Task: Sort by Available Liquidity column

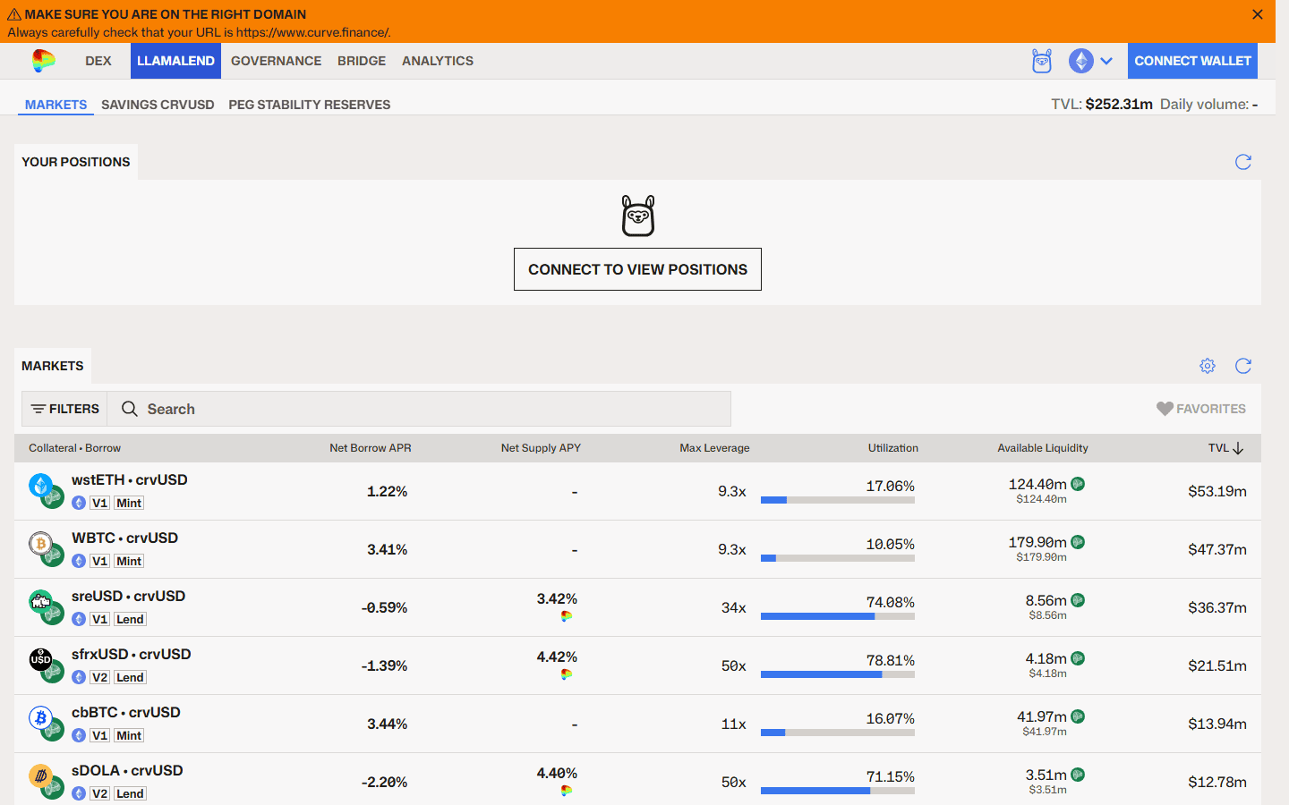Action: coord(1043,448)
